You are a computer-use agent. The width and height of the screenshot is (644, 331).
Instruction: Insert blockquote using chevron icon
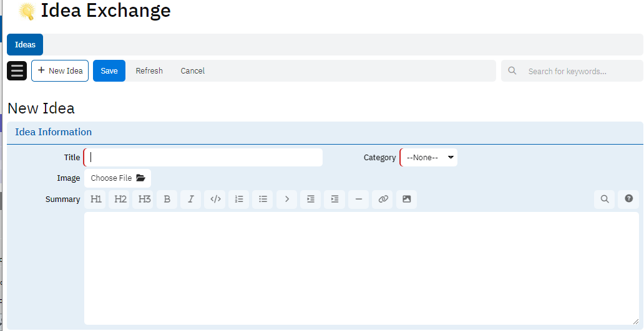pos(287,199)
